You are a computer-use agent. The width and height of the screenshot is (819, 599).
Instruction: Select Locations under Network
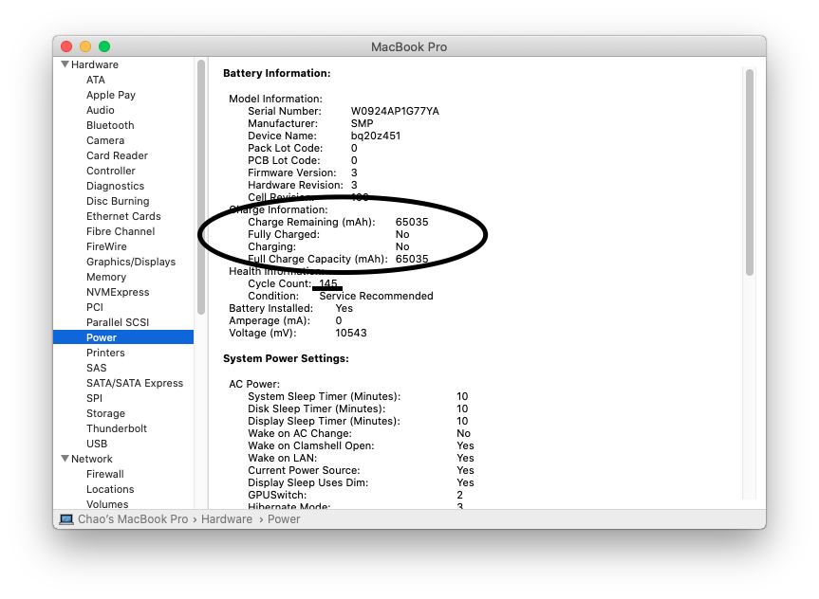pyautogui.click(x=110, y=488)
